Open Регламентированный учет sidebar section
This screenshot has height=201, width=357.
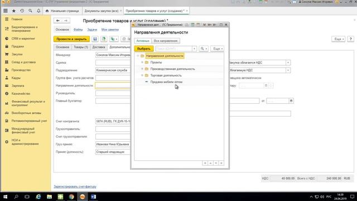(29, 121)
